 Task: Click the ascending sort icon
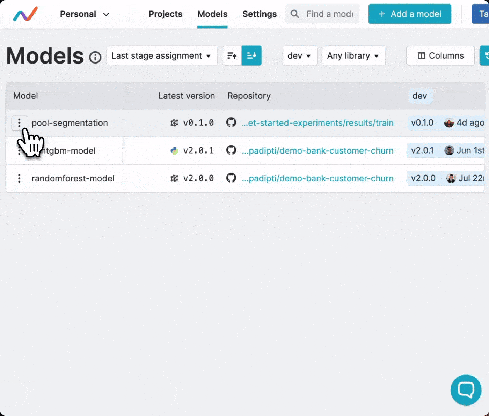point(232,55)
